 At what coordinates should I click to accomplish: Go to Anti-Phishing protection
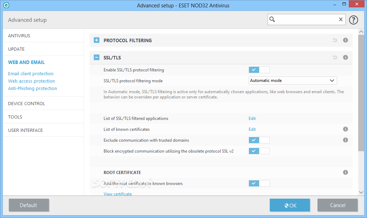(x=32, y=88)
